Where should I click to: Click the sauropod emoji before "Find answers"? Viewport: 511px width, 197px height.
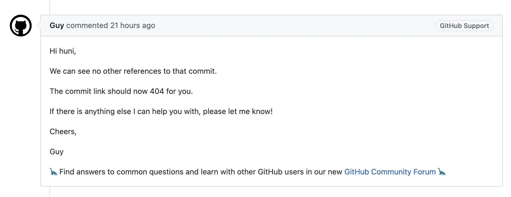pyautogui.click(x=53, y=172)
